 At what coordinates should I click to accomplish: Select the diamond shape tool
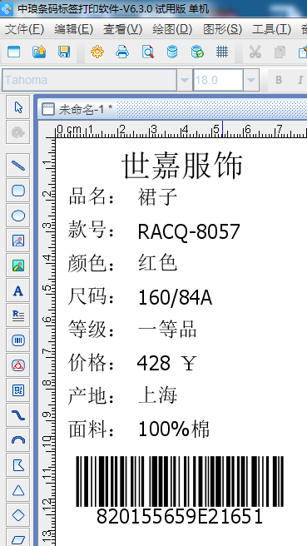point(18,514)
